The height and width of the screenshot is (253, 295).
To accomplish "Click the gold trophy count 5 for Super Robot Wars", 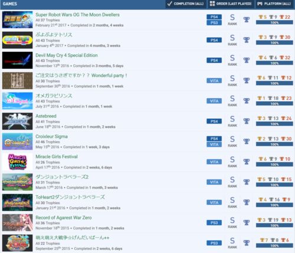I will (x=263, y=17).
